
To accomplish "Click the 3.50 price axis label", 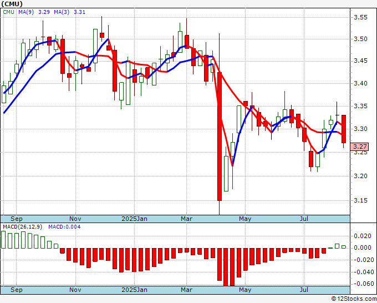I will 360,39.
